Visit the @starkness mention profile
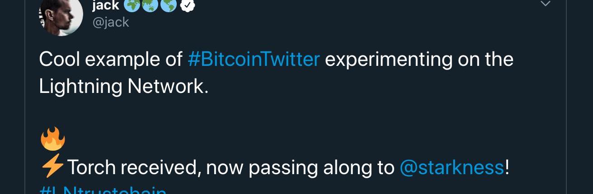Image resolution: width=593 pixels, height=194 pixels. 452,168
